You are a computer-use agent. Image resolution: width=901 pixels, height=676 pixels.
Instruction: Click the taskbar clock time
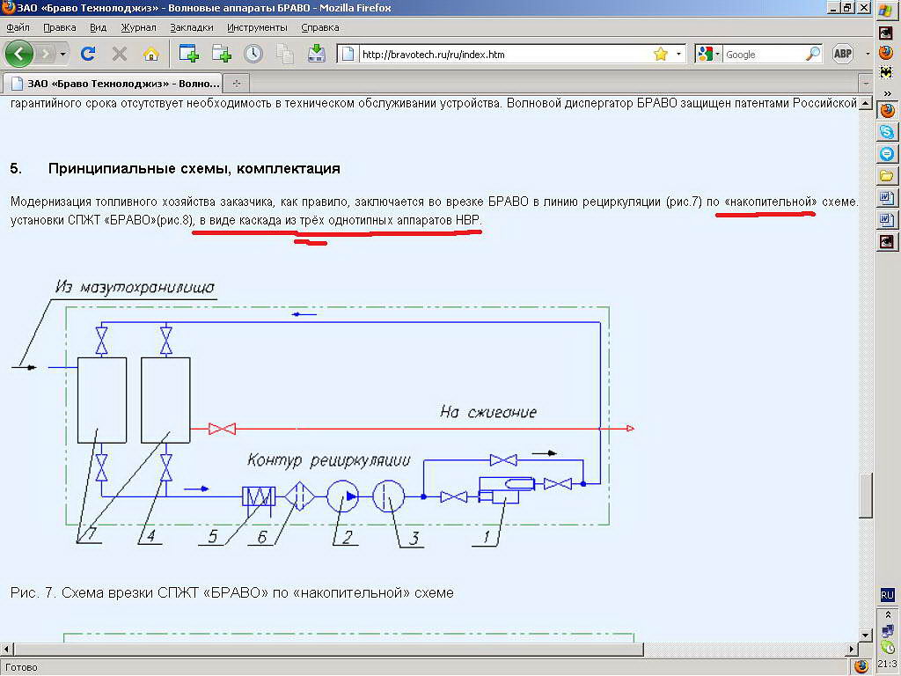tap(889, 665)
